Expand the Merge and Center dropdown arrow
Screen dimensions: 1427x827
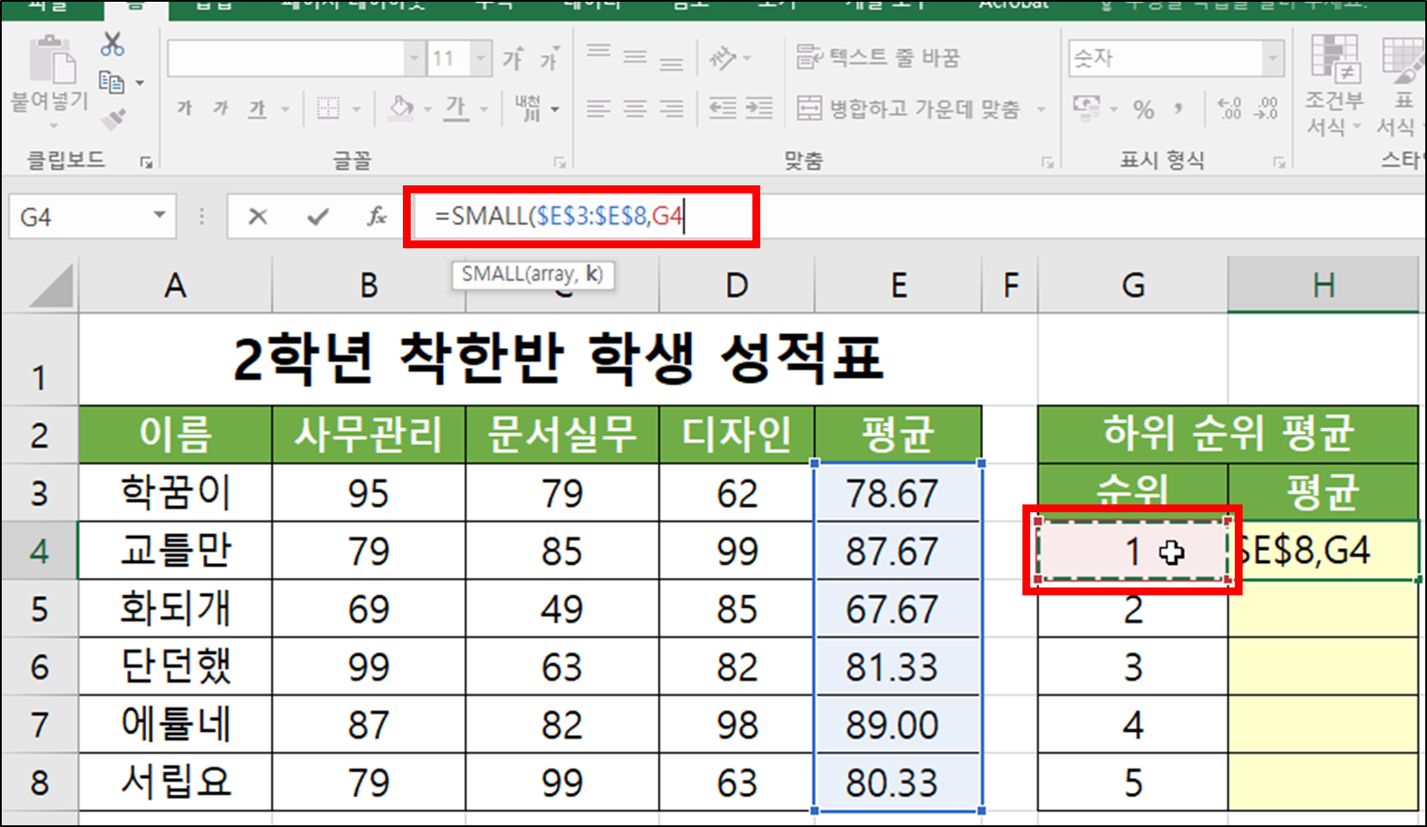(1041, 109)
